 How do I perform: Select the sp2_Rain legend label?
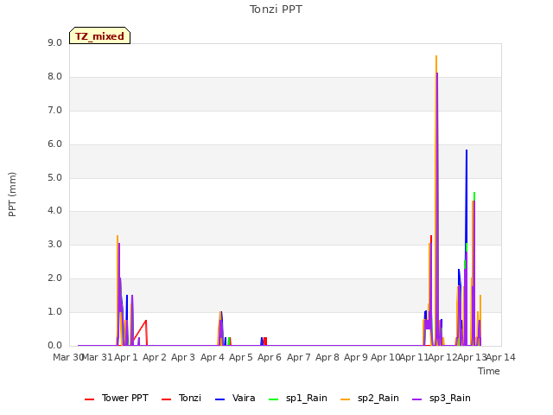[x=378, y=399]
